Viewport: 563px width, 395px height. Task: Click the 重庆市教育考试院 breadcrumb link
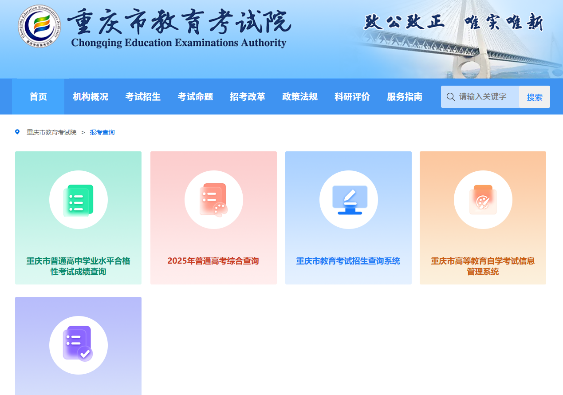[x=51, y=132]
